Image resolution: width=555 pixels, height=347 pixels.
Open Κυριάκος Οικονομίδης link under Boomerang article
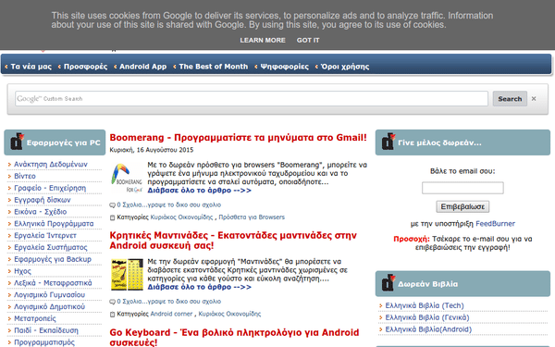(181, 217)
